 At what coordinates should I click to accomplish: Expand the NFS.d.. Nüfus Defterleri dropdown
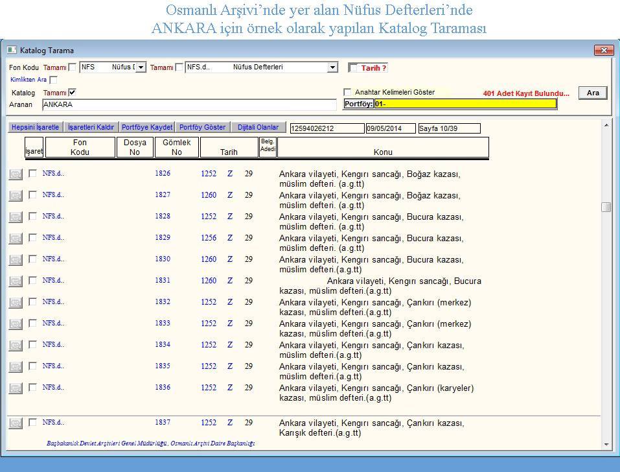[x=332, y=67]
